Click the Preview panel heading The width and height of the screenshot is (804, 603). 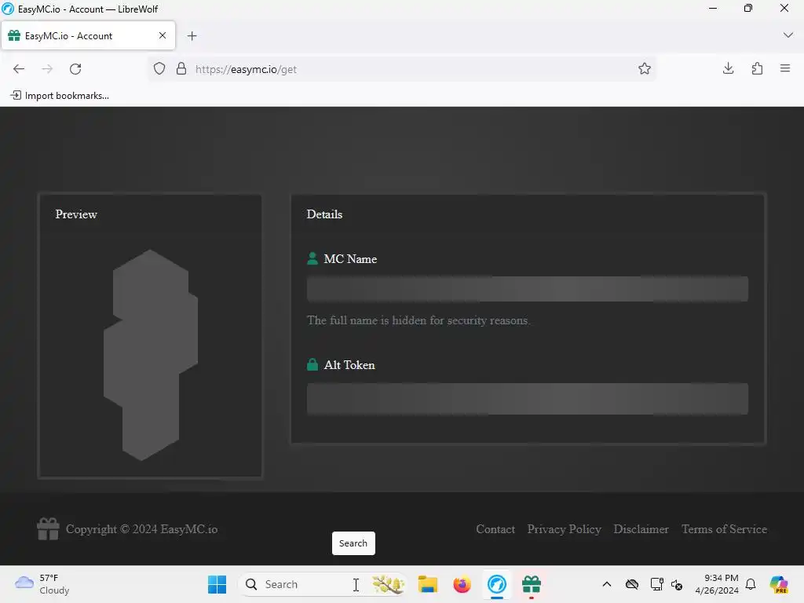click(76, 214)
